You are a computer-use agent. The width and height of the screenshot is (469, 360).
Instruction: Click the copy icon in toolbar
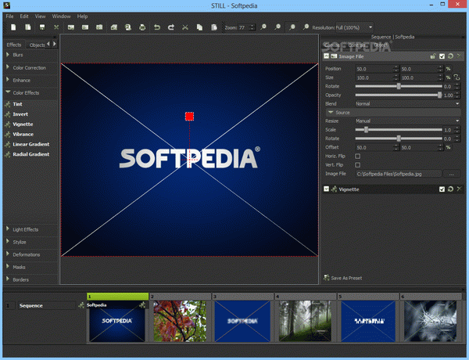199,27
